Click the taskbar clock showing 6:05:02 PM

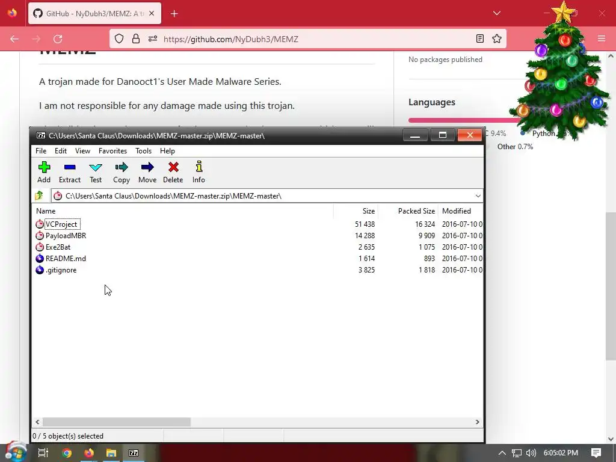point(561,453)
